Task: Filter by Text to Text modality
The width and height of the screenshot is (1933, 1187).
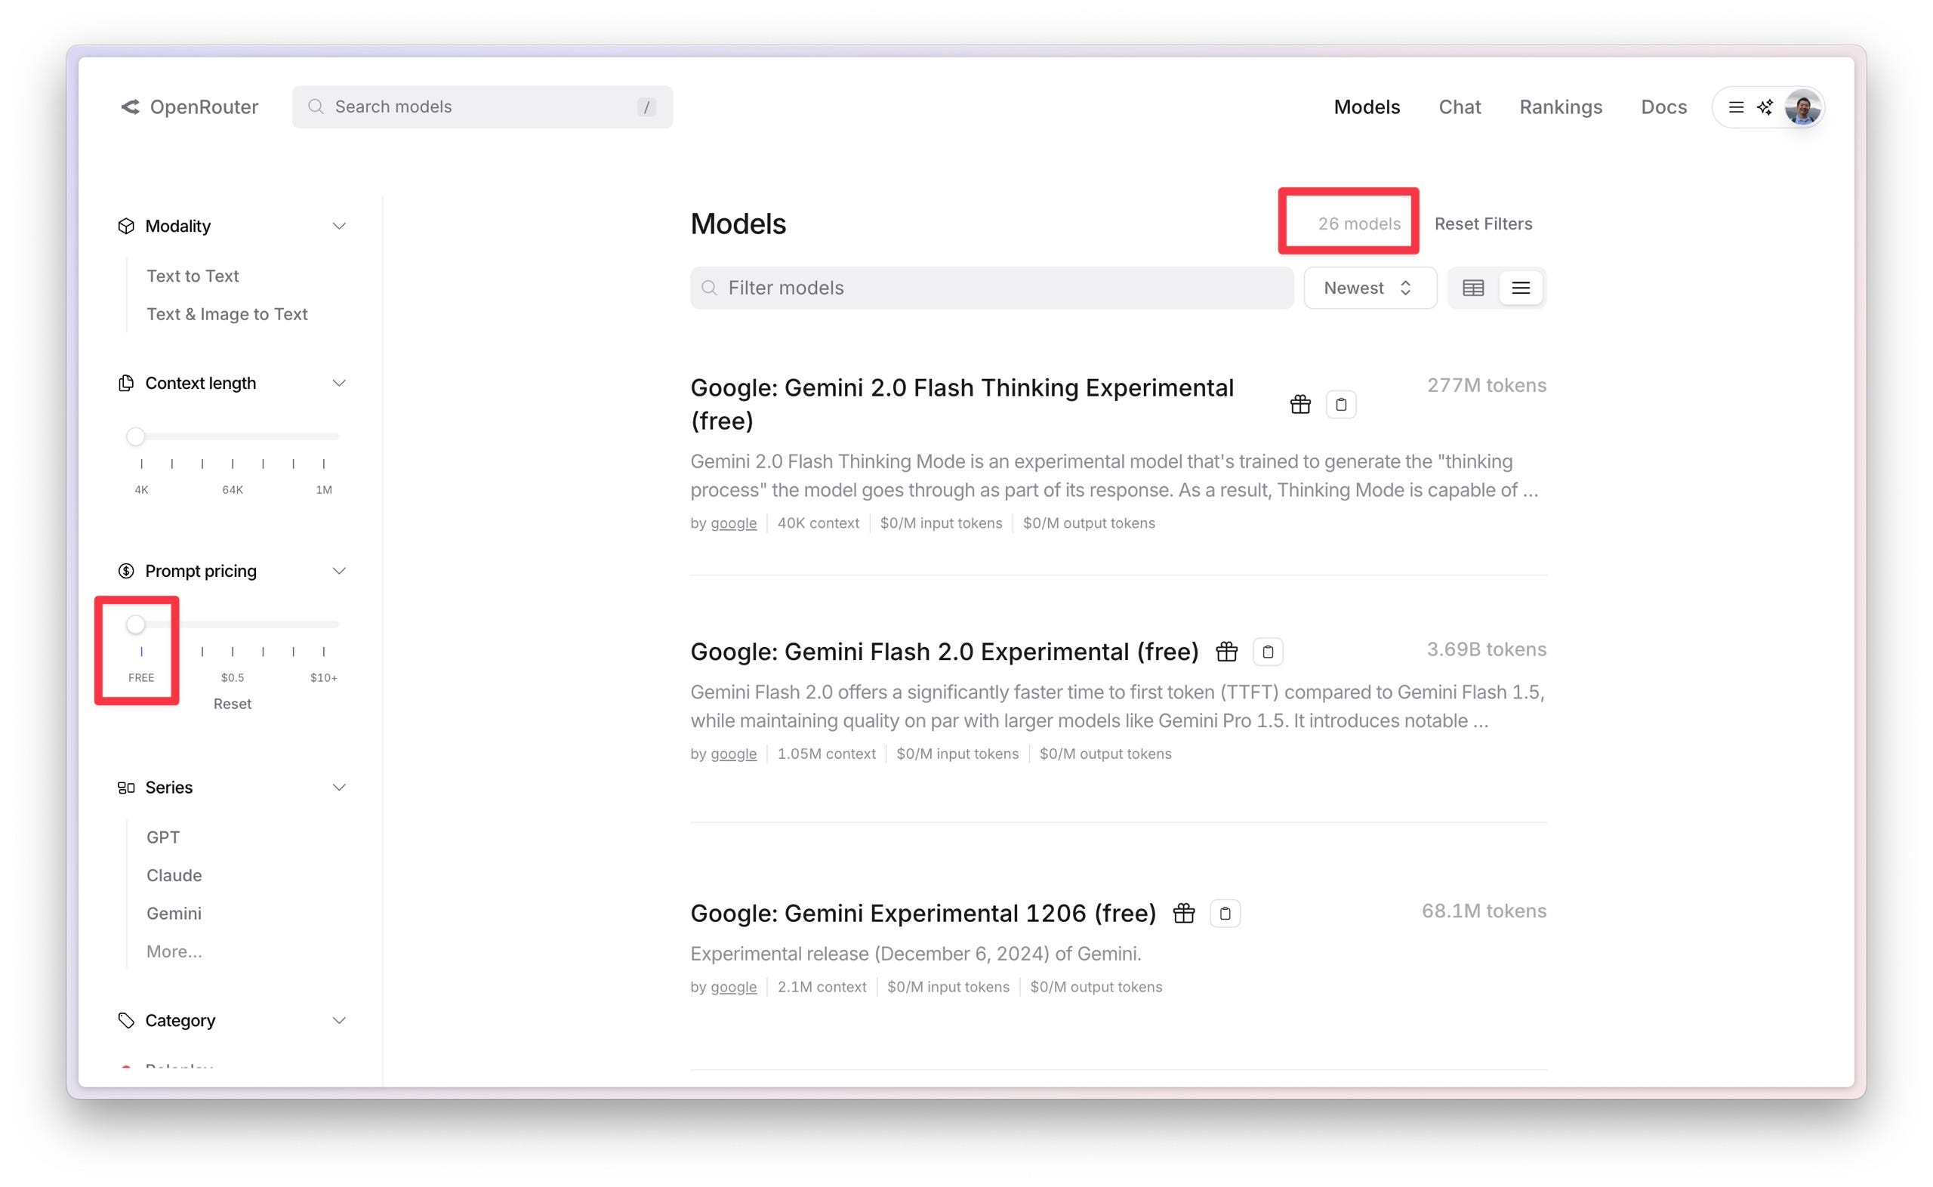Action: [193, 276]
